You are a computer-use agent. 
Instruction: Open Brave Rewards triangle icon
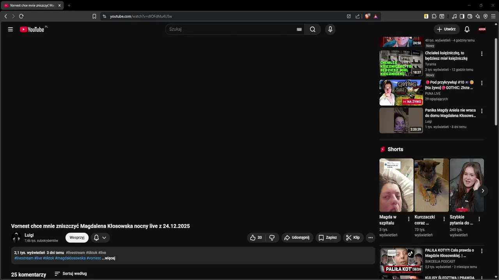(x=376, y=16)
